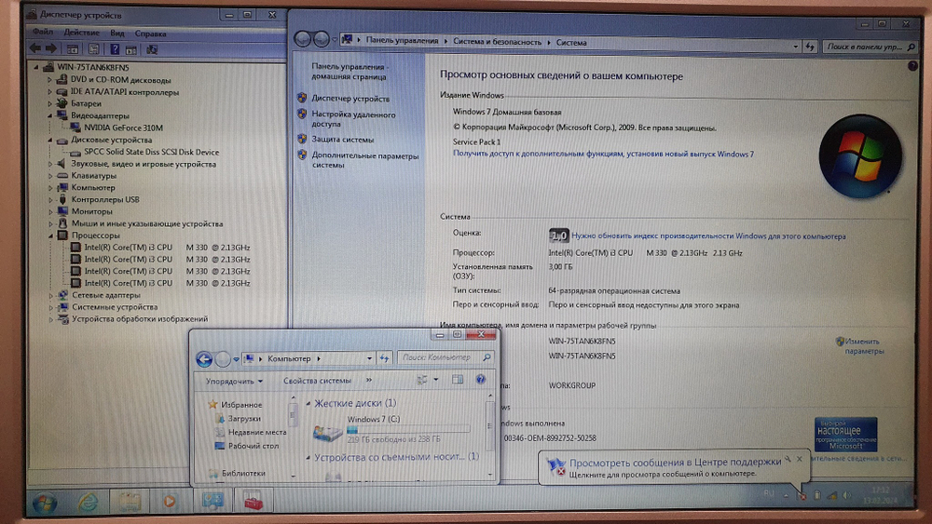Click back button in Компьютер explorer window

point(204,358)
